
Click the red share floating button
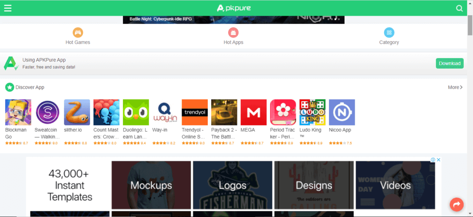[x=456, y=204]
